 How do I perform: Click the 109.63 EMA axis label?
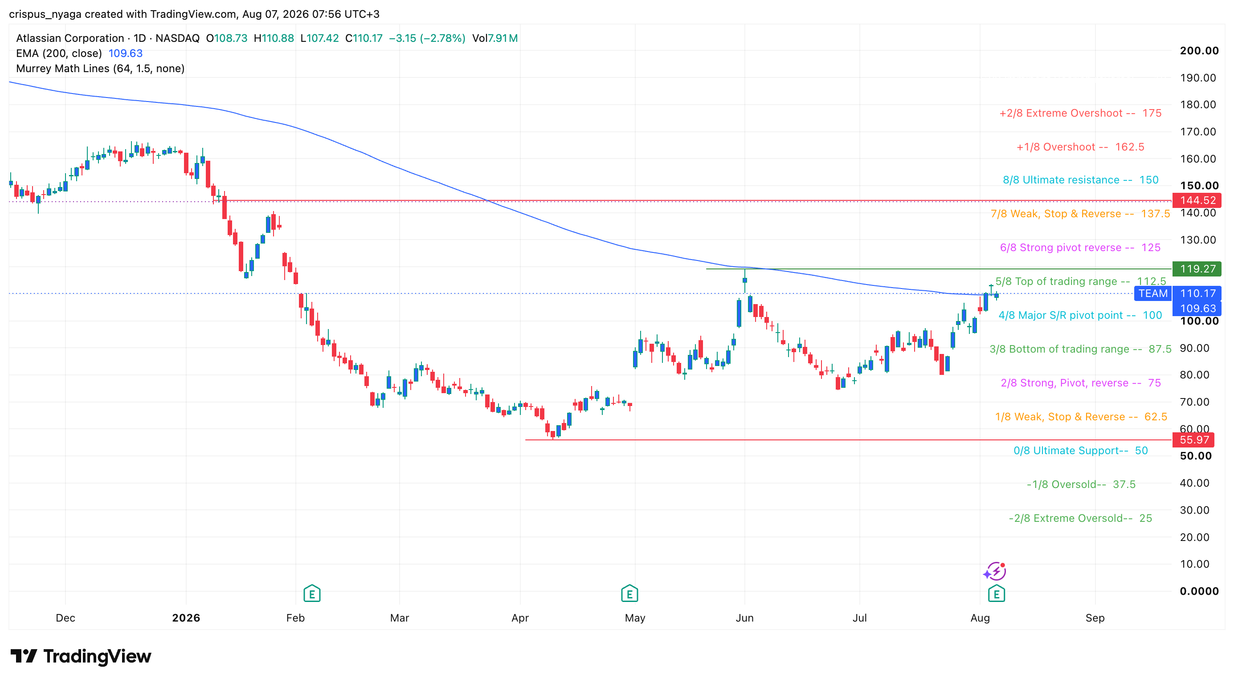coord(1197,308)
